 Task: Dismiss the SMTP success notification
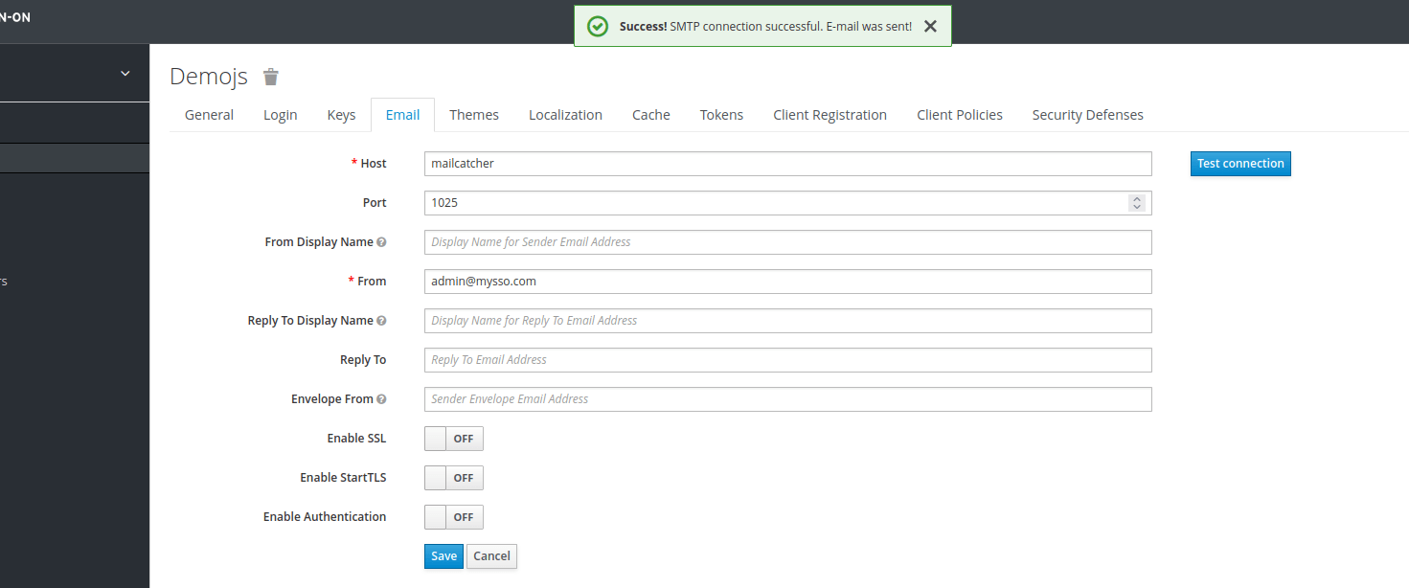929,26
